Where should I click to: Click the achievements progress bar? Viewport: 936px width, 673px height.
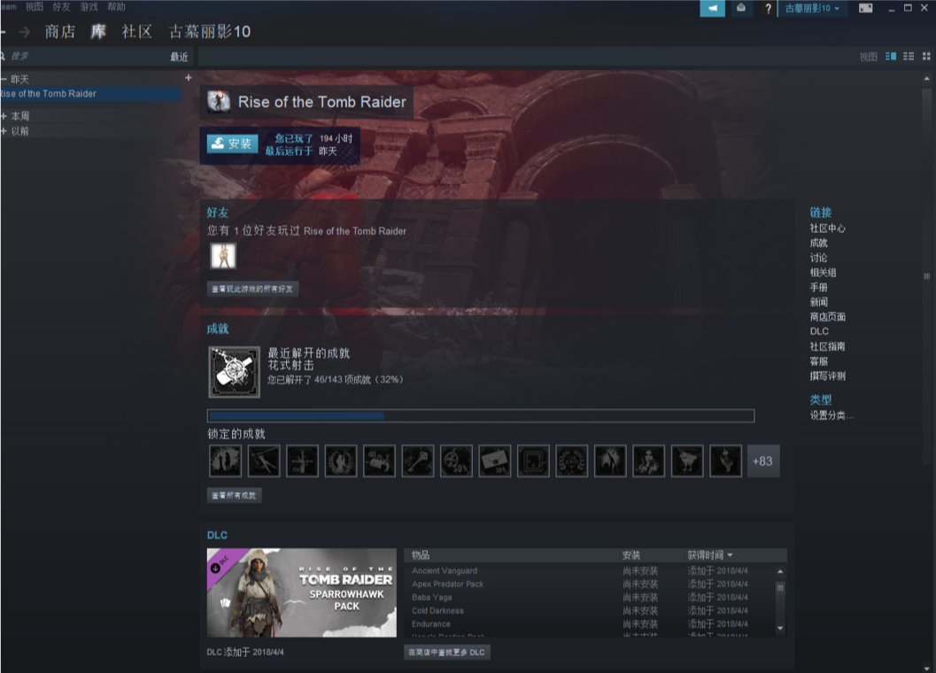(481, 415)
